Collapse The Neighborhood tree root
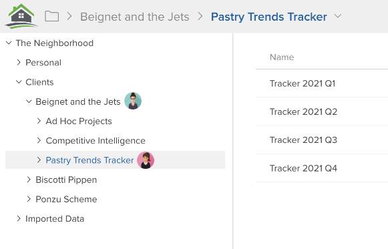Screen dimensions: 388x249 pyautogui.click(x=9, y=43)
